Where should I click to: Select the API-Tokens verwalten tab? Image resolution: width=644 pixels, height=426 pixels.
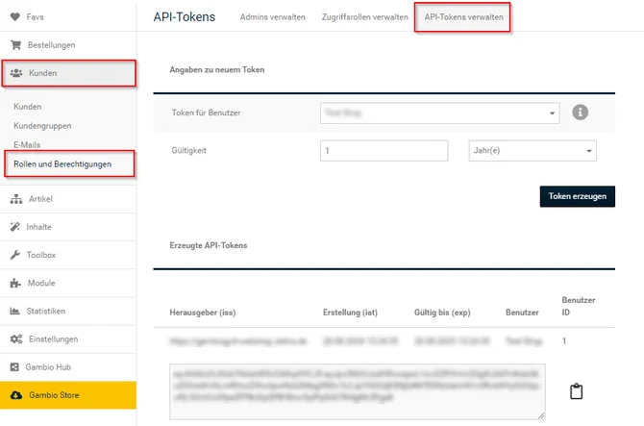pos(463,17)
